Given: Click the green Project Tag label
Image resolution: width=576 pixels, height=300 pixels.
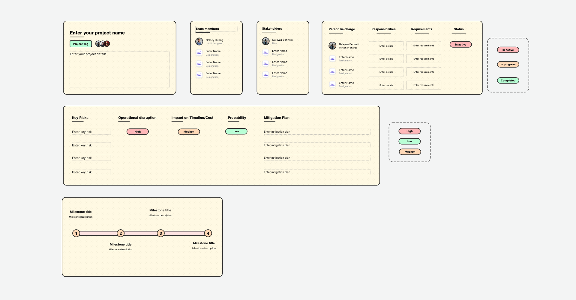Looking at the screenshot, I should click(81, 44).
